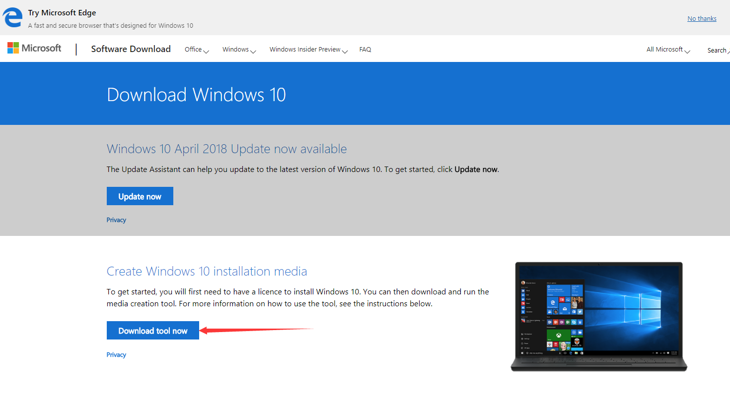Click 'Windows 10 April 2018 Update now available' heading
This screenshot has width=730, height=396.
226,149
